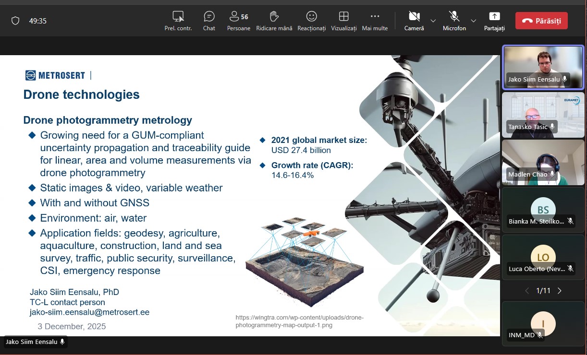Go to next participants page
Image resolution: width=587 pixels, height=355 pixels.
559,291
